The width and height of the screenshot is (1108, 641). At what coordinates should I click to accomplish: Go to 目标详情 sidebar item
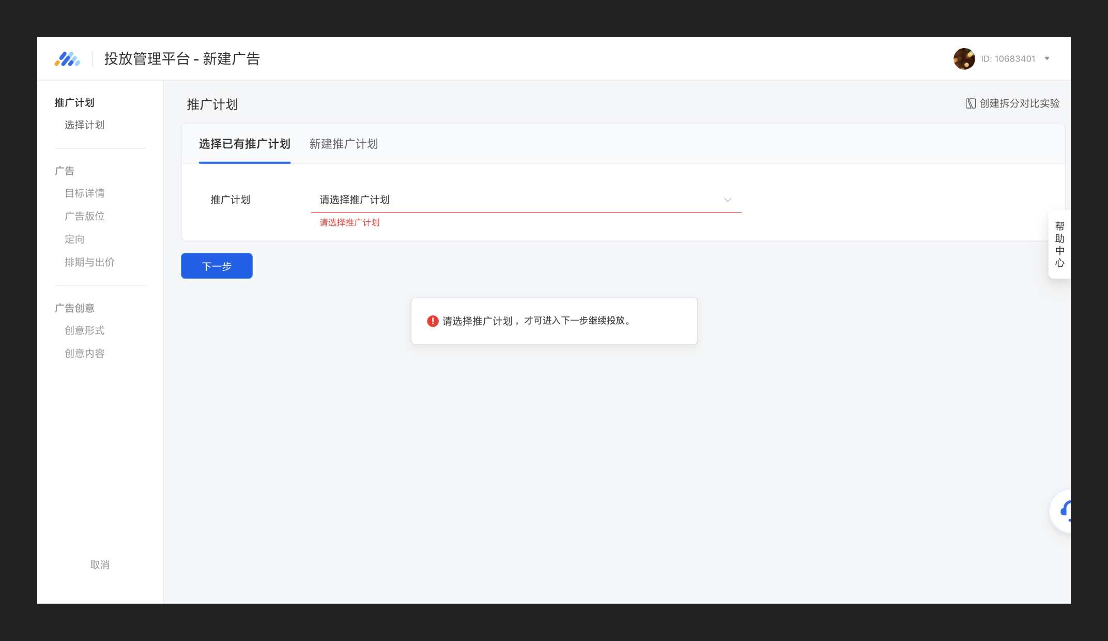pyautogui.click(x=84, y=193)
